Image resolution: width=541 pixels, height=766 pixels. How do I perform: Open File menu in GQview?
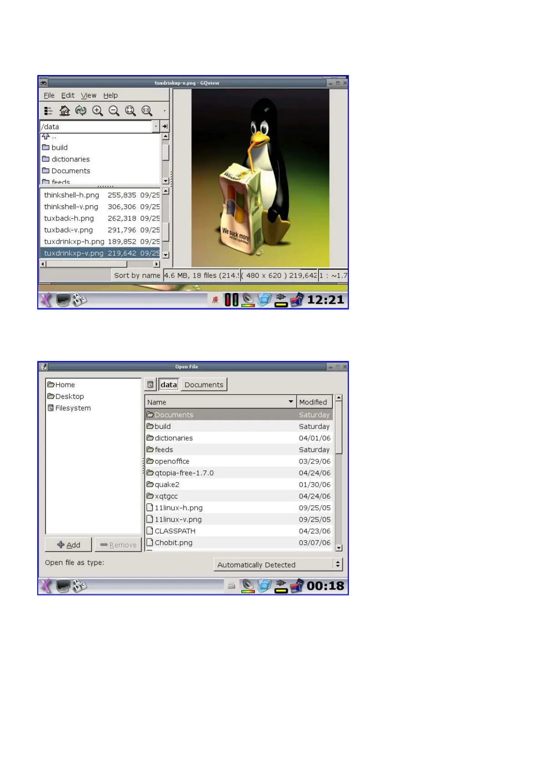click(x=49, y=95)
